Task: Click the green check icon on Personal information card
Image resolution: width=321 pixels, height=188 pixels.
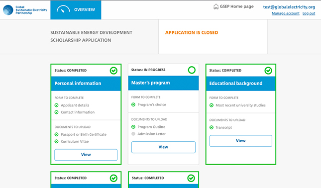Action: coord(113,71)
